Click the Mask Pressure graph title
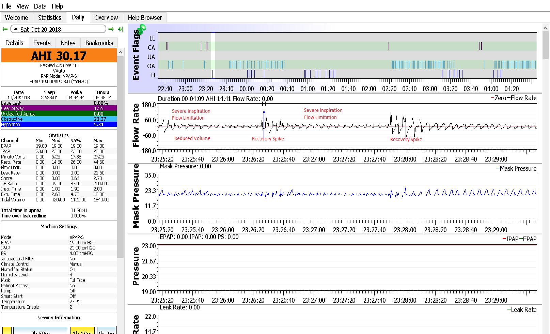The image size is (550, 334). tap(136, 196)
